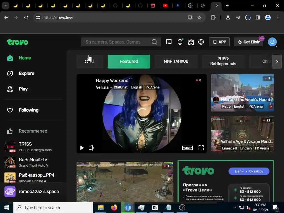Bookmark this page with the star

199,17
